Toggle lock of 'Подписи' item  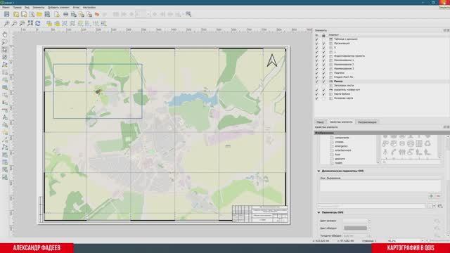click(323, 73)
